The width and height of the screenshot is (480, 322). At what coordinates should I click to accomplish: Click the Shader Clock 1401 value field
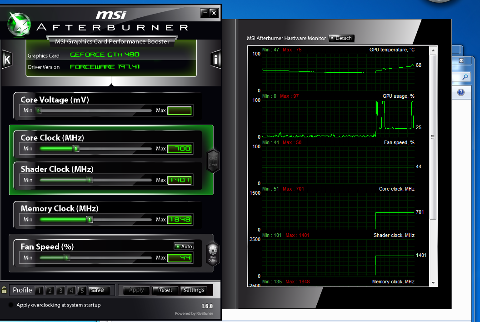point(180,180)
